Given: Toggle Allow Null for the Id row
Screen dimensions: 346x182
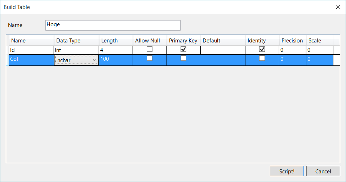Looking at the screenshot, I should click(x=149, y=49).
